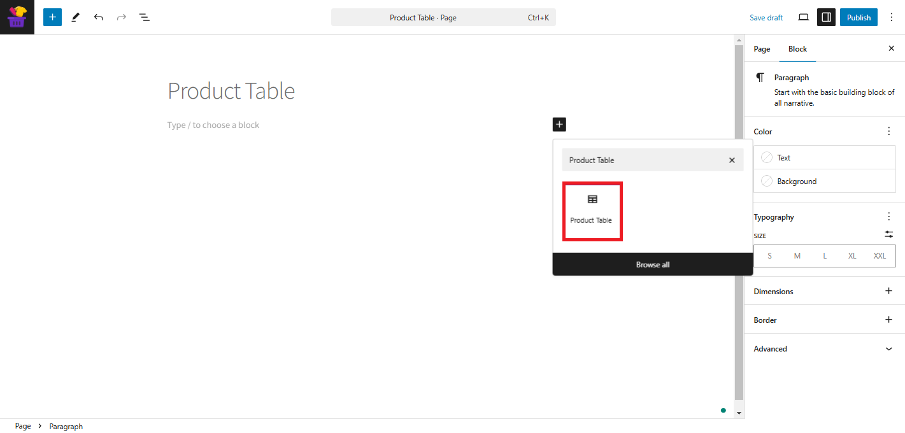
Task: Open the Product Table command palette
Action: 443,17
